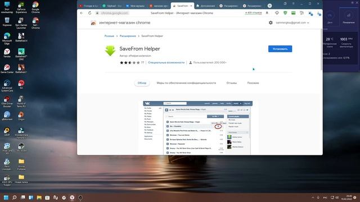
Task: Open the Battlefield 2042 desktop shortcut
Action: point(21,54)
